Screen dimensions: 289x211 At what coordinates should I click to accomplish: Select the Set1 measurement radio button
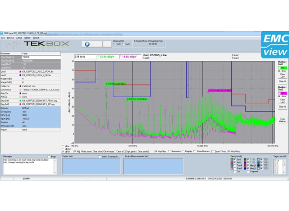114,44
